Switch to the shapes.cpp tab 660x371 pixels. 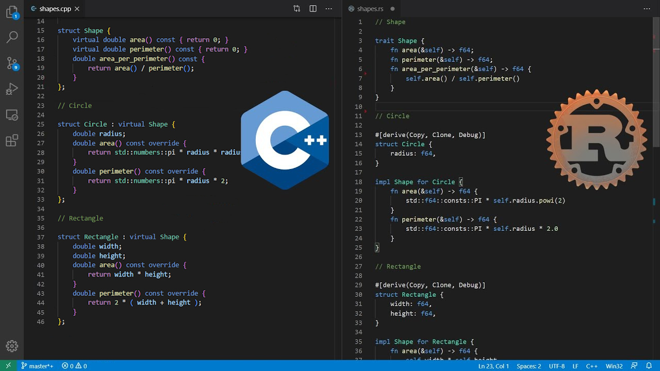[56, 9]
